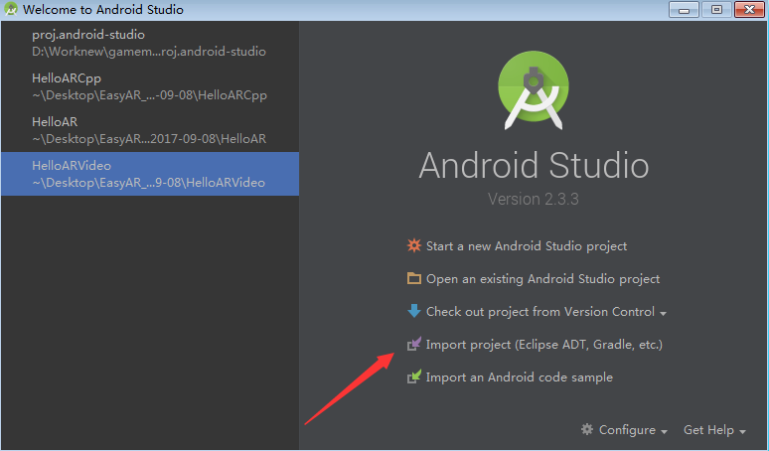Open recent project proj.android-studio
This screenshot has height=451, width=769.
150,43
